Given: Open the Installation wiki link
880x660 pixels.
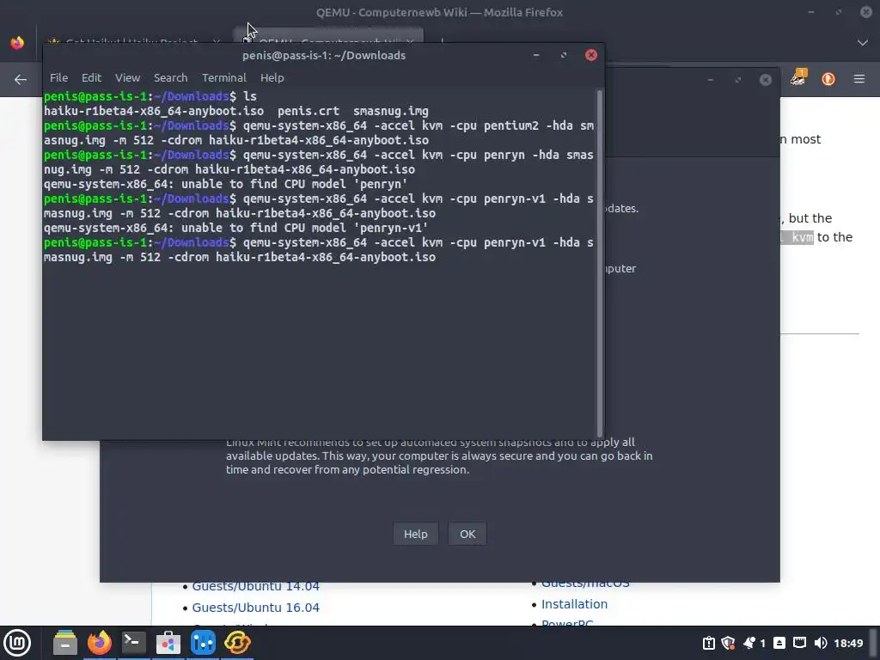Looking at the screenshot, I should [x=574, y=604].
